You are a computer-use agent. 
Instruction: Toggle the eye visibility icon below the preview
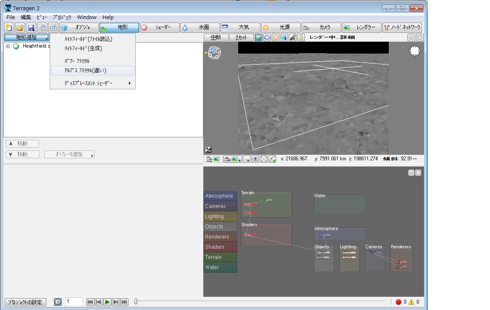coord(255,159)
